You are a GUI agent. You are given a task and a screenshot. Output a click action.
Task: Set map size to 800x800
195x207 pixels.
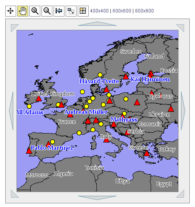pos(144,11)
